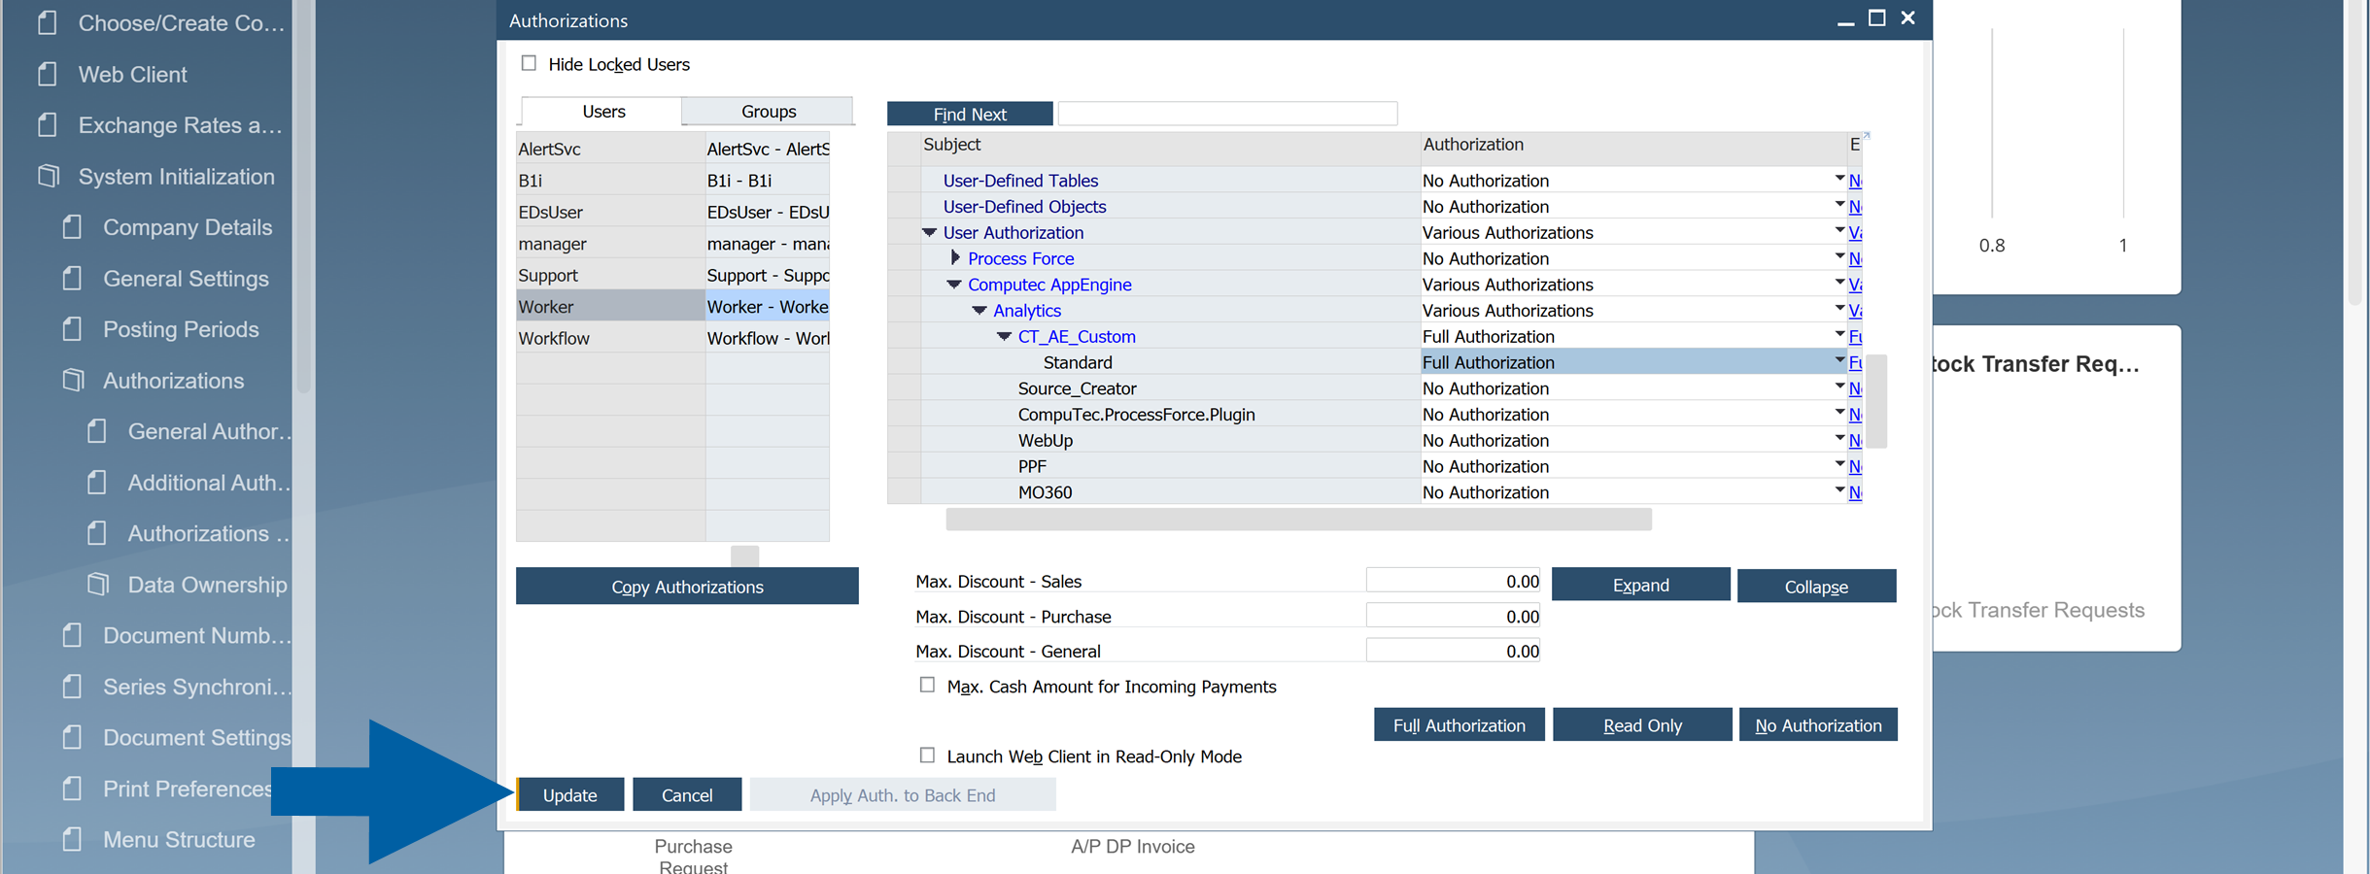The height and width of the screenshot is (874, 2370).
Task: Click Copy Authorizations
Action: tap(687, 586)
